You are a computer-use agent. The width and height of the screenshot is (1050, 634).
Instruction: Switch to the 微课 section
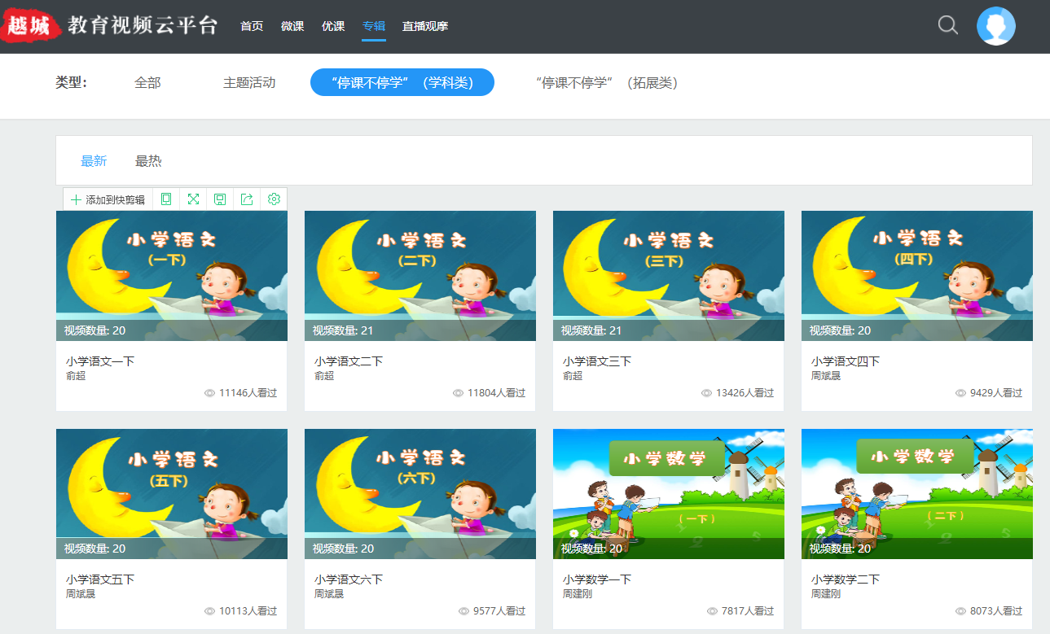292,25
